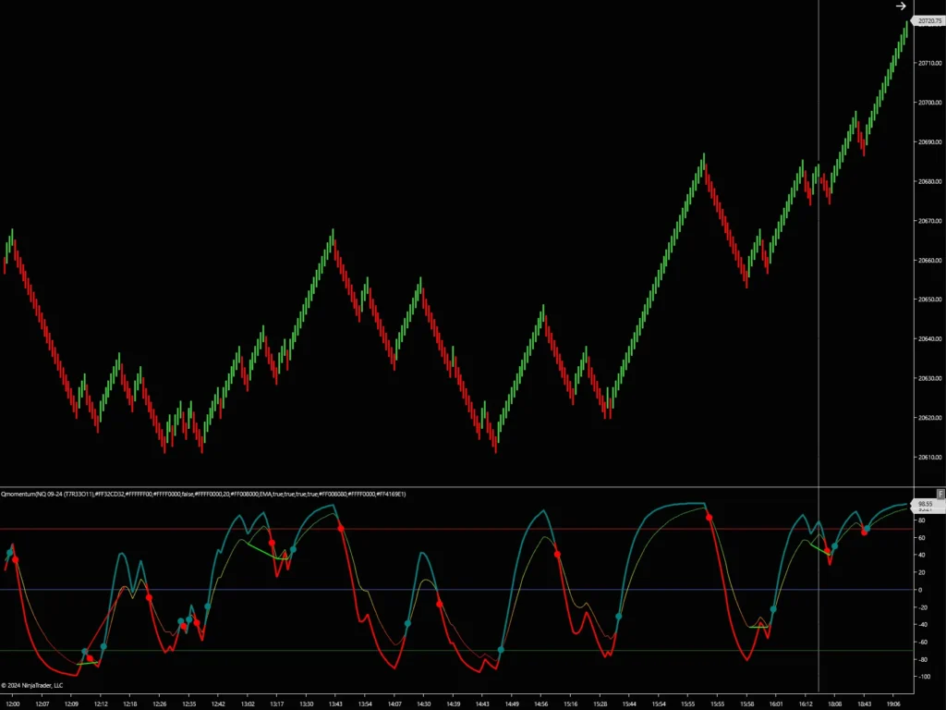The image size is (946, 710).
Task: Click the F icon on the indicator panel
Action: tap(940, 494)
